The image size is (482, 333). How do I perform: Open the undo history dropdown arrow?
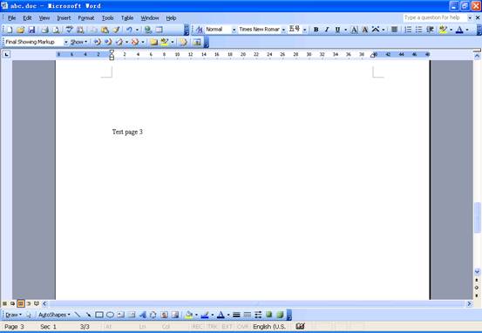(137, 30)
